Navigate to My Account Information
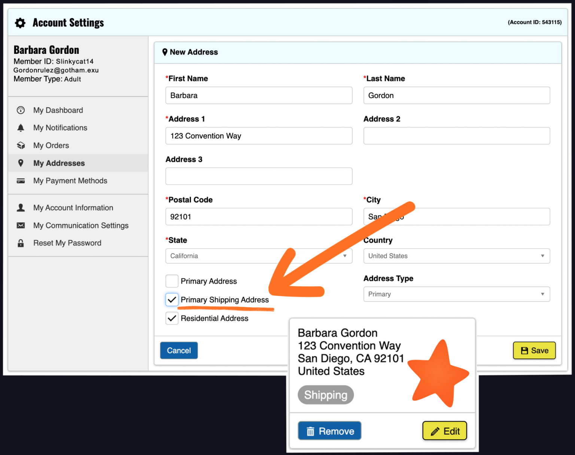The height and width of the screenshot is (455, 575). pyautogui.click(x=73, y=207)
